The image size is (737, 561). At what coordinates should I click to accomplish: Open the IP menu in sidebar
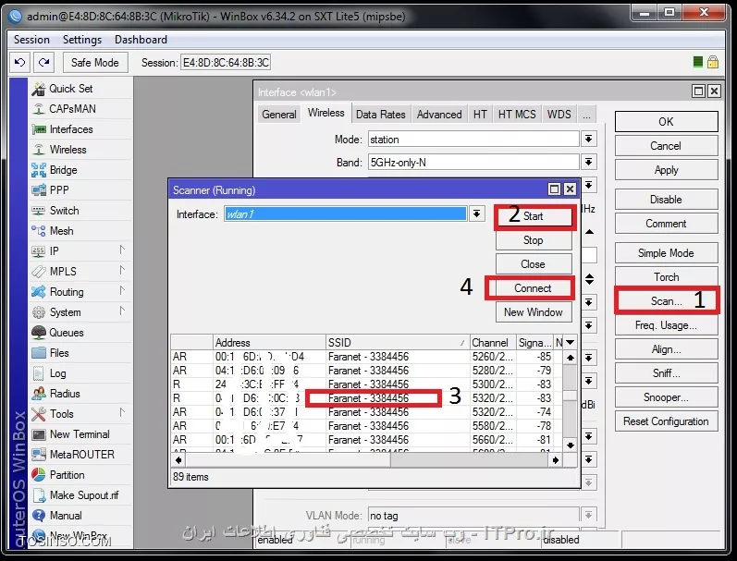coord(54,250)
